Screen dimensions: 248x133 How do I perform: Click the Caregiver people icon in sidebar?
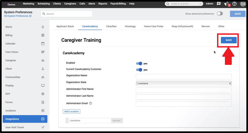click(x=43, y=60)
